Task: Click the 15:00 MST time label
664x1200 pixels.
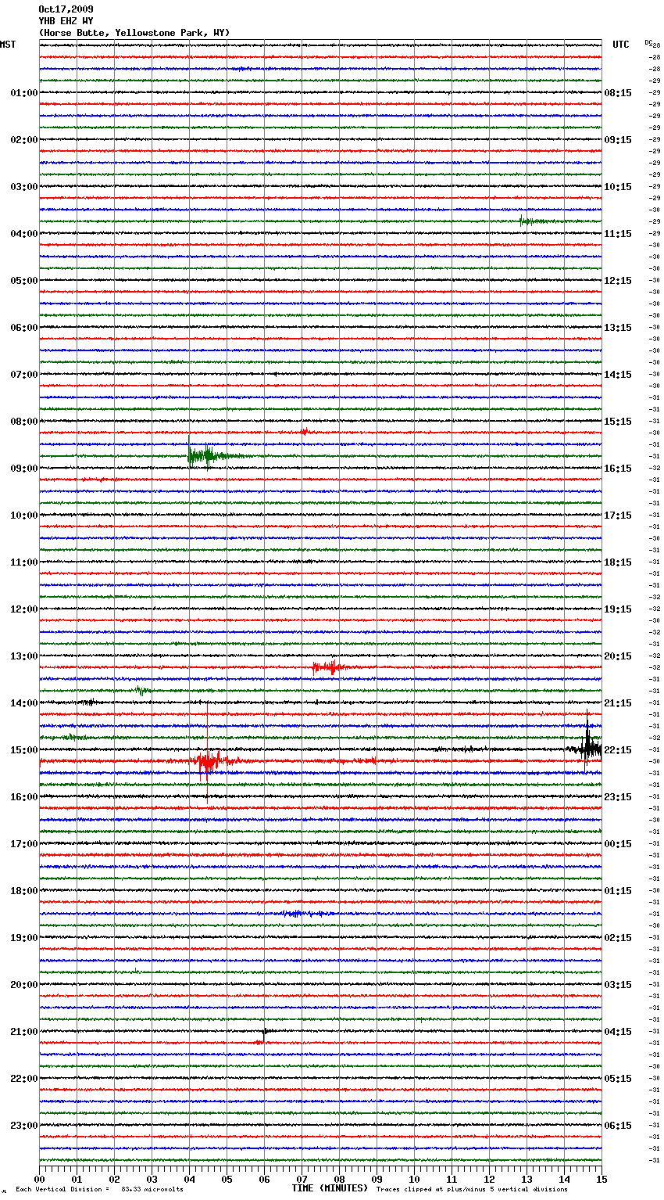Action: point(24,750)
